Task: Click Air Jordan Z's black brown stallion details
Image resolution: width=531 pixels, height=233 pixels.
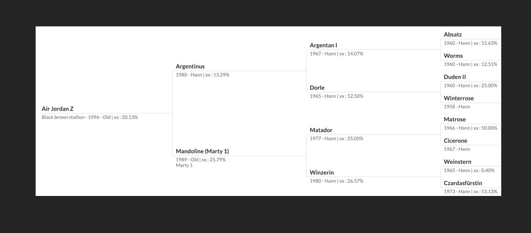Action: 90,117
